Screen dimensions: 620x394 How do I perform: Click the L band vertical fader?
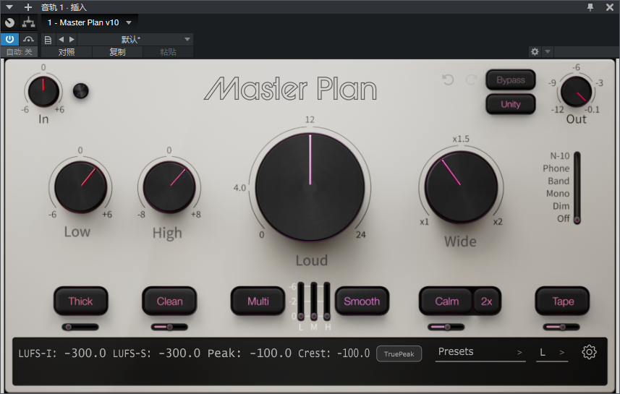point(301,301)
